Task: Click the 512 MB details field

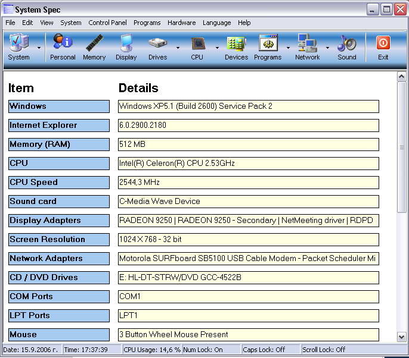Action: (x=248, y=145)
